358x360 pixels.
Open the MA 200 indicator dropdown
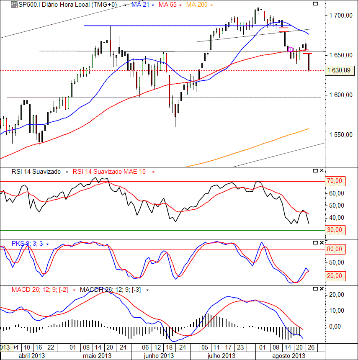(211, 5)
